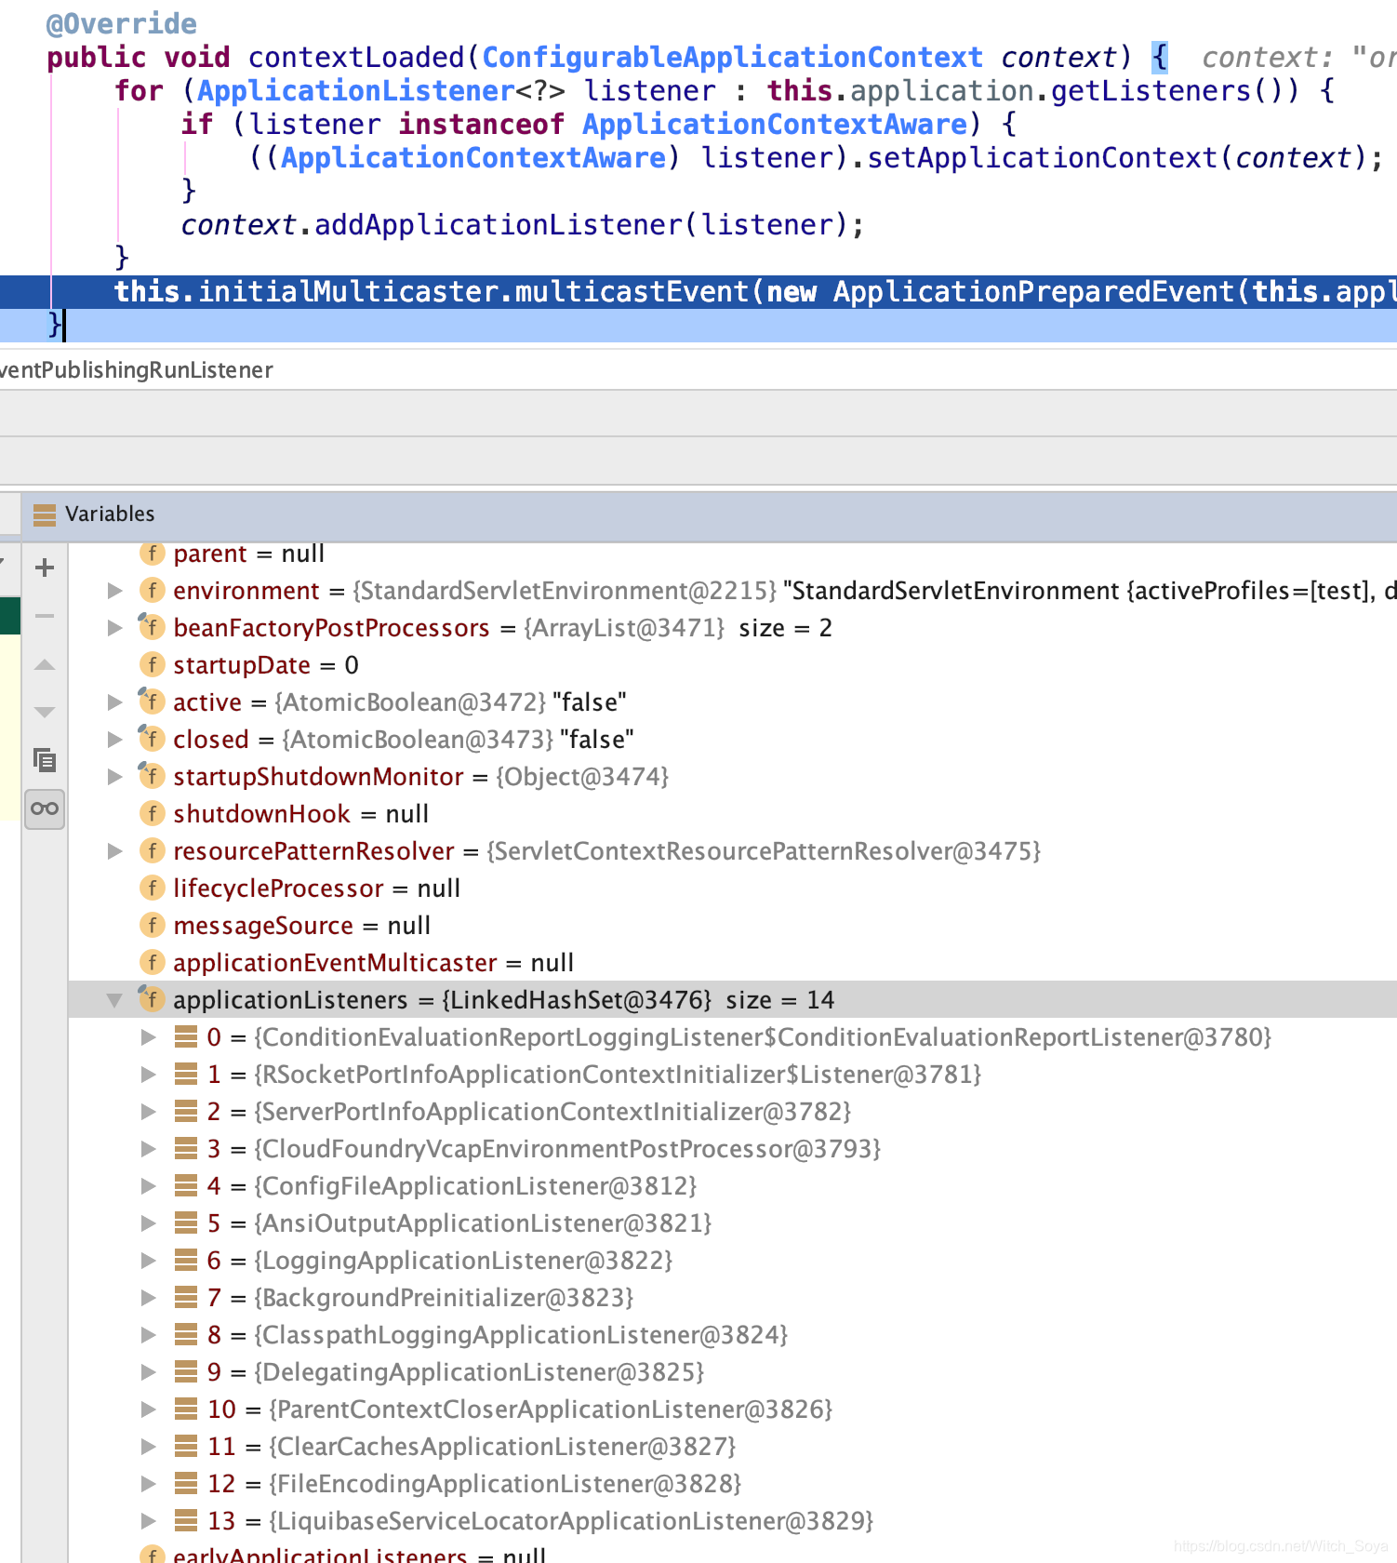Select the 'parent = null' row
The image size is (1397, 1563).
pos(733,554)
